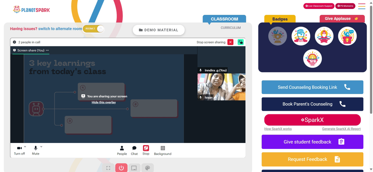Select the meditating guru badge
The image size is (373, 172).
coord(324,36)
